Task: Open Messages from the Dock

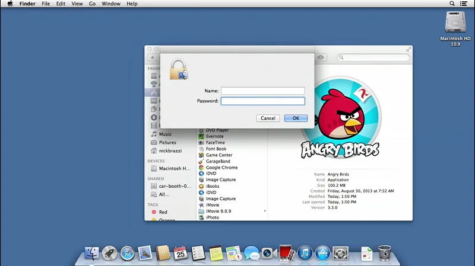Action: [251, 254]
